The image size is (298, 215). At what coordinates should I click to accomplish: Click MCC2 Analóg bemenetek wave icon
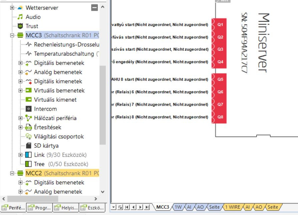[x=28, y=192]
